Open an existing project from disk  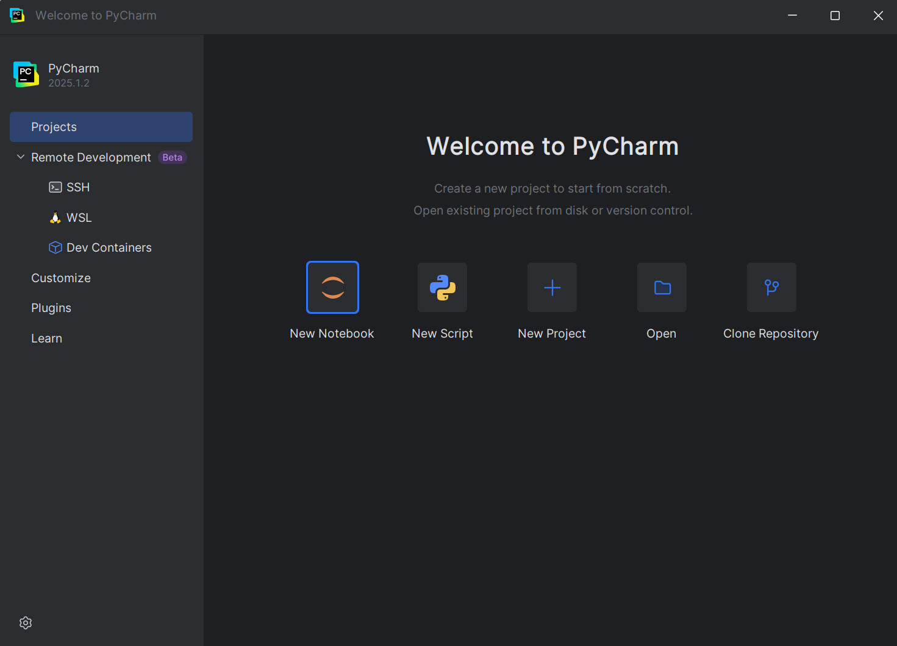(661, 287)
